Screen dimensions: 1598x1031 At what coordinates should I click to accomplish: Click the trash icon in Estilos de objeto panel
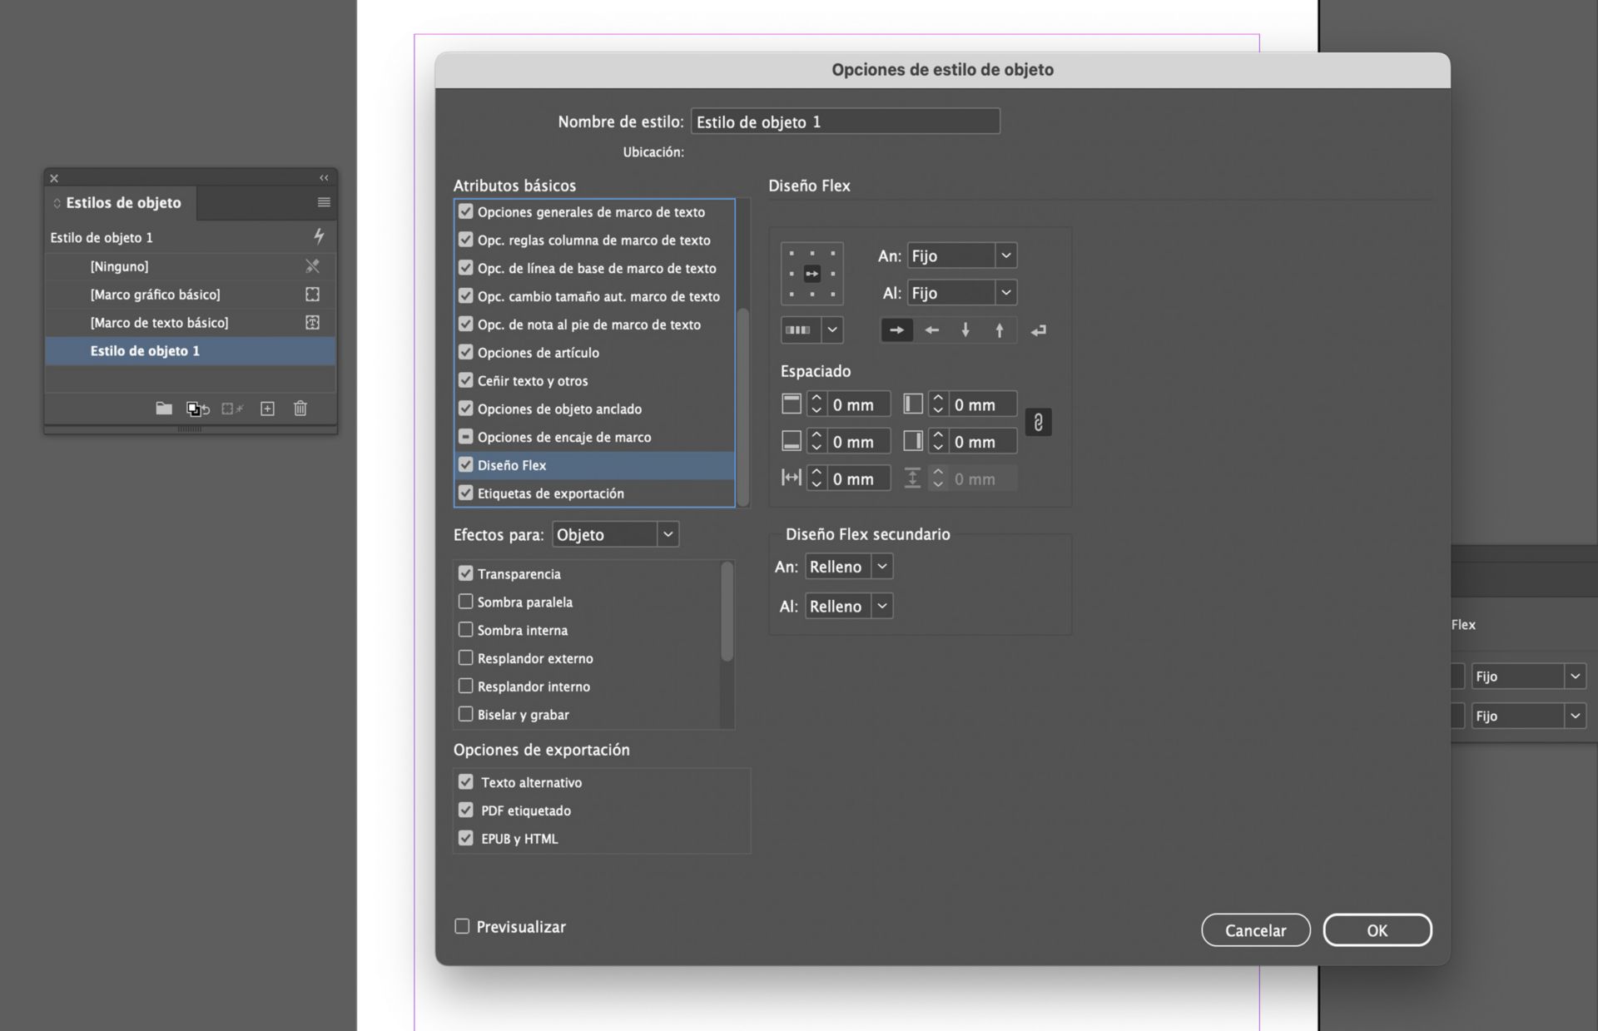click(x=300, y=408)
